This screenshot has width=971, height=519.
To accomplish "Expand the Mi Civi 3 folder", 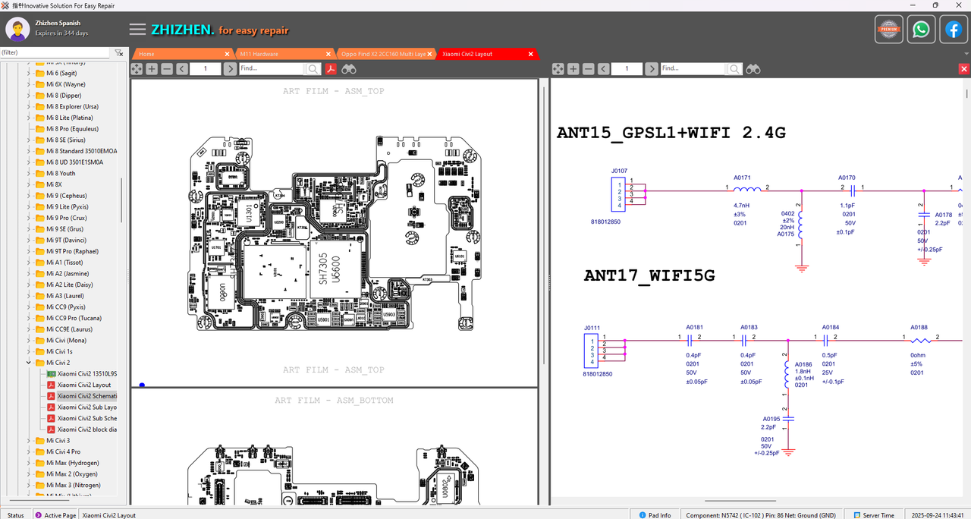I will [x=30, y=441].
